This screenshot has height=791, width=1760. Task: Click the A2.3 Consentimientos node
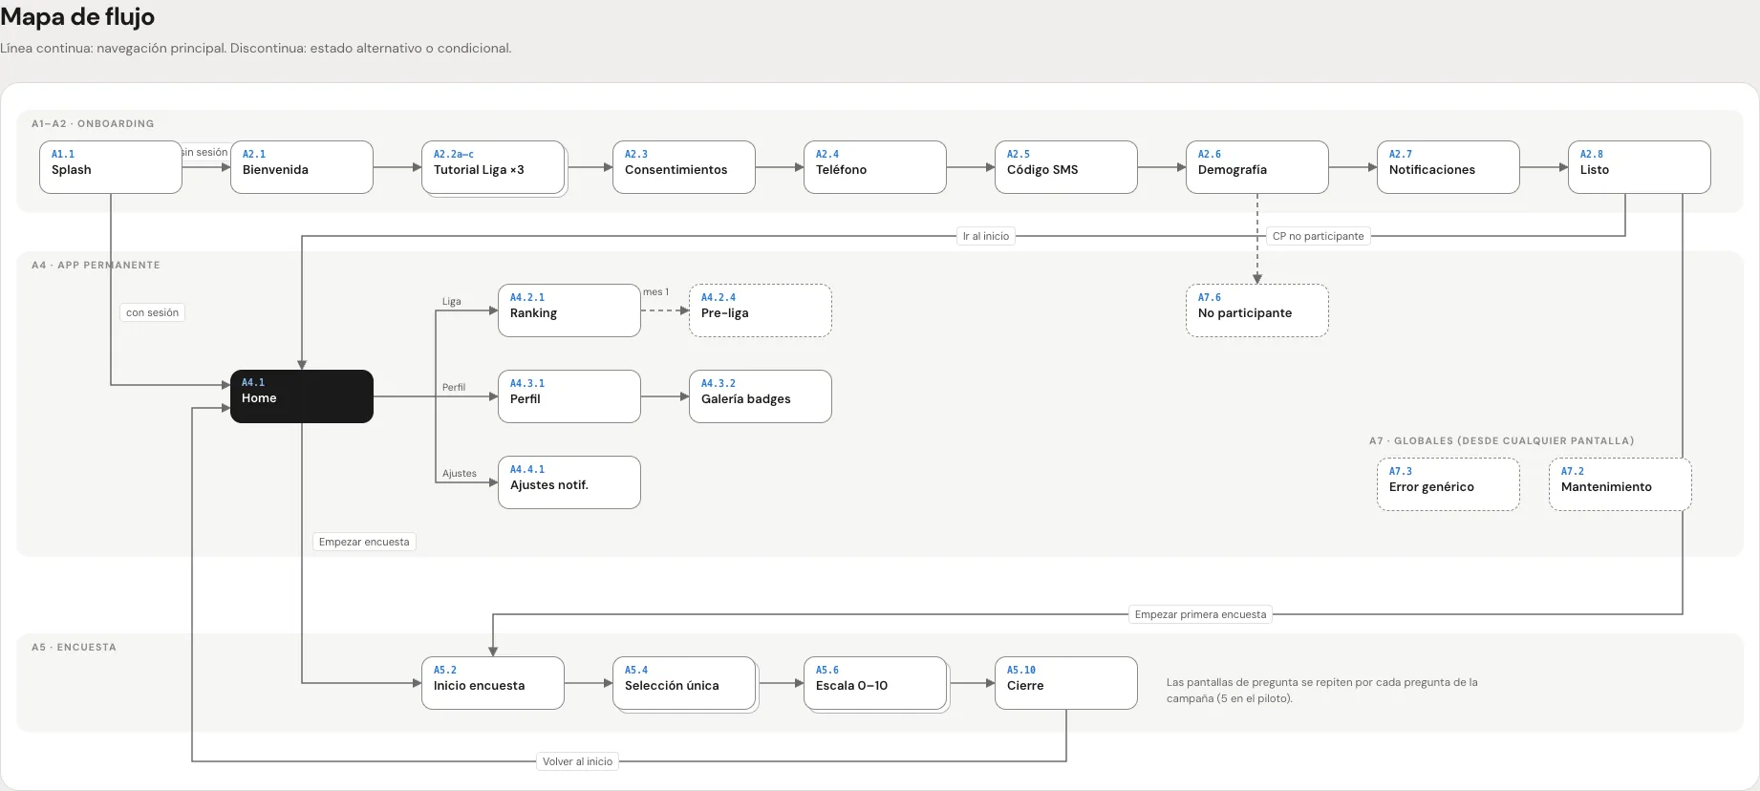point(684,167)
